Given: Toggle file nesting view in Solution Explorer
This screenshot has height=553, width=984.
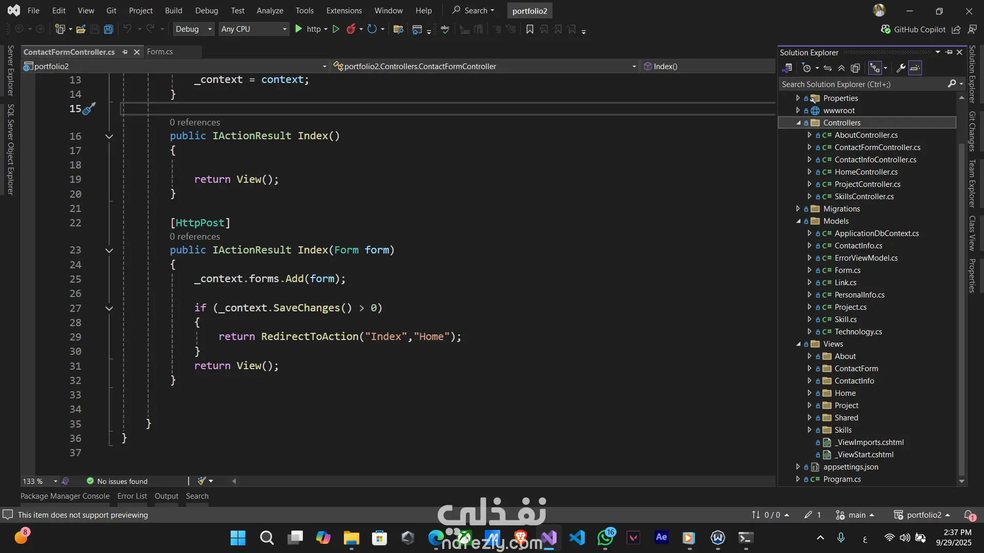Looking at the screenshot, I should pyautogui.click(x=874, y=68).
